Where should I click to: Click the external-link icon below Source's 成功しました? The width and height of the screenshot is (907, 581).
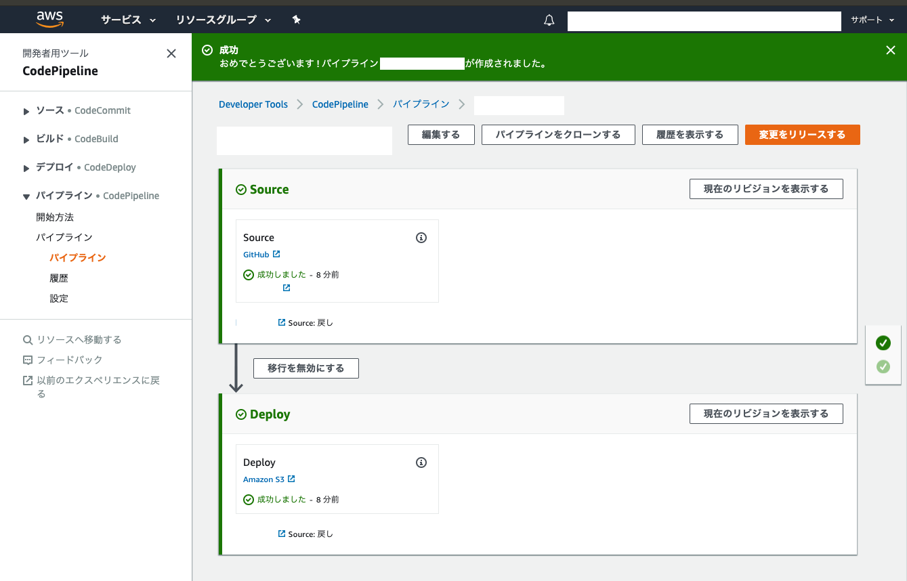pyautogui.click(x=287, y=288)
